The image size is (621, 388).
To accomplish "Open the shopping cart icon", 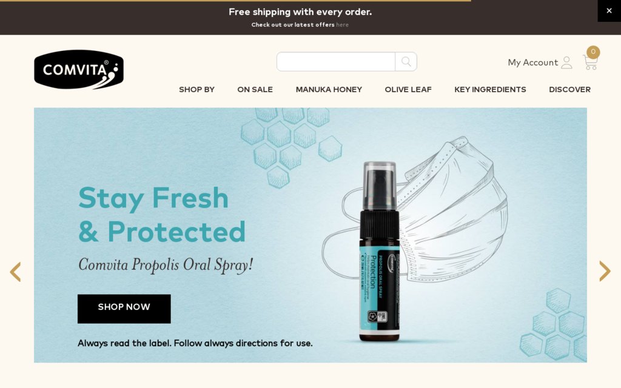I will [589, 62].
